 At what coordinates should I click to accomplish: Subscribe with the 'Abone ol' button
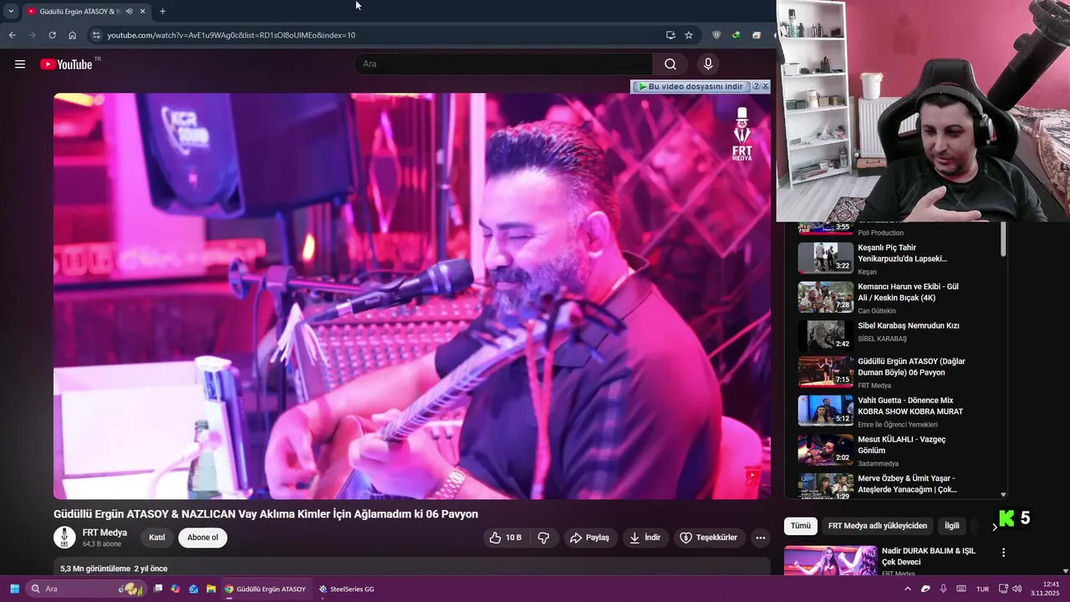(x=203, y=538)
